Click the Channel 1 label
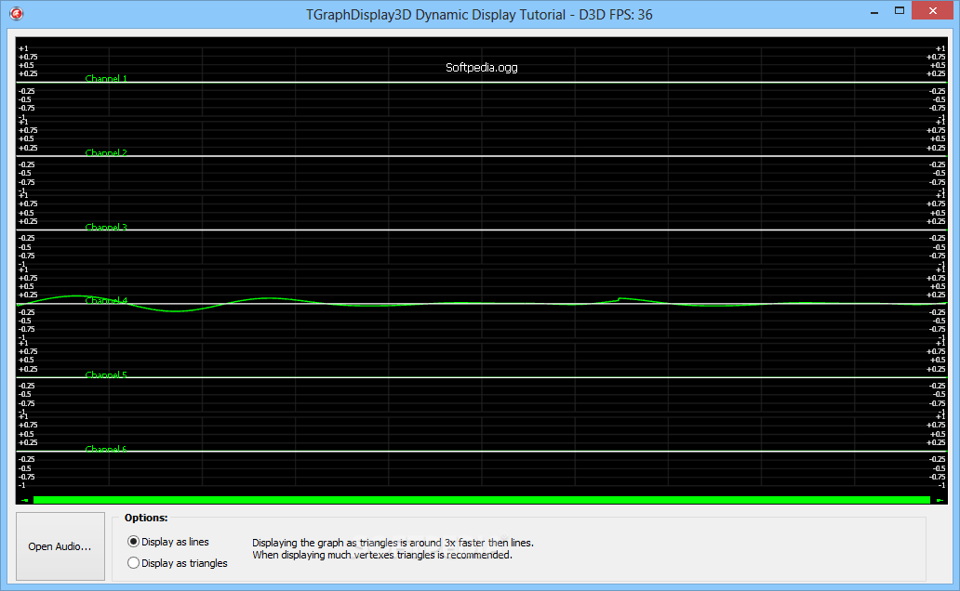Image resolution: width=960 pixels, height=591 pixels. [106, 78]
